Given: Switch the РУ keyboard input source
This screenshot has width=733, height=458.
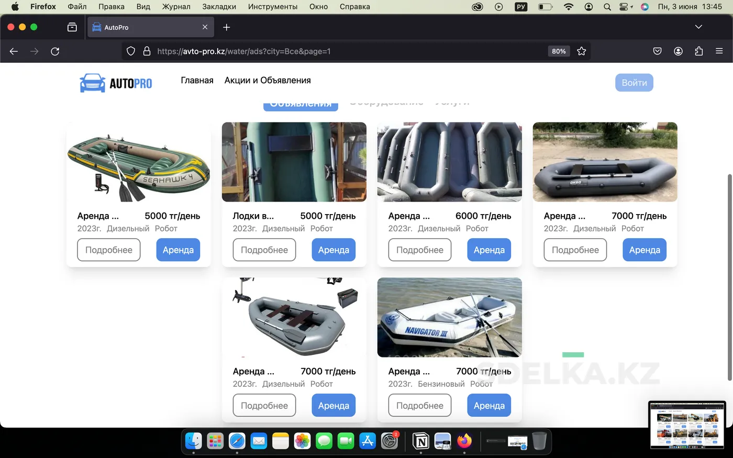Looking at the screenshot, I should point(521,7).
